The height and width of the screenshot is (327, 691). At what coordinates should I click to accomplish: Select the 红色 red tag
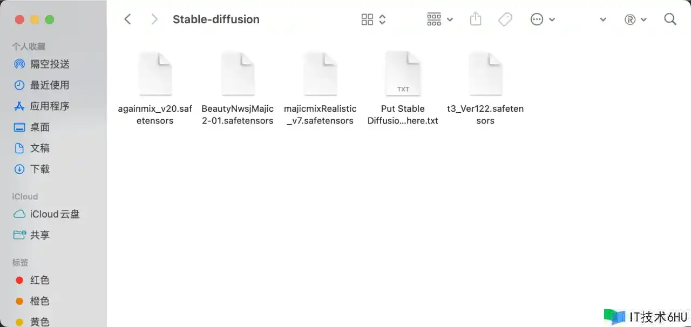[x=39, y=280]
